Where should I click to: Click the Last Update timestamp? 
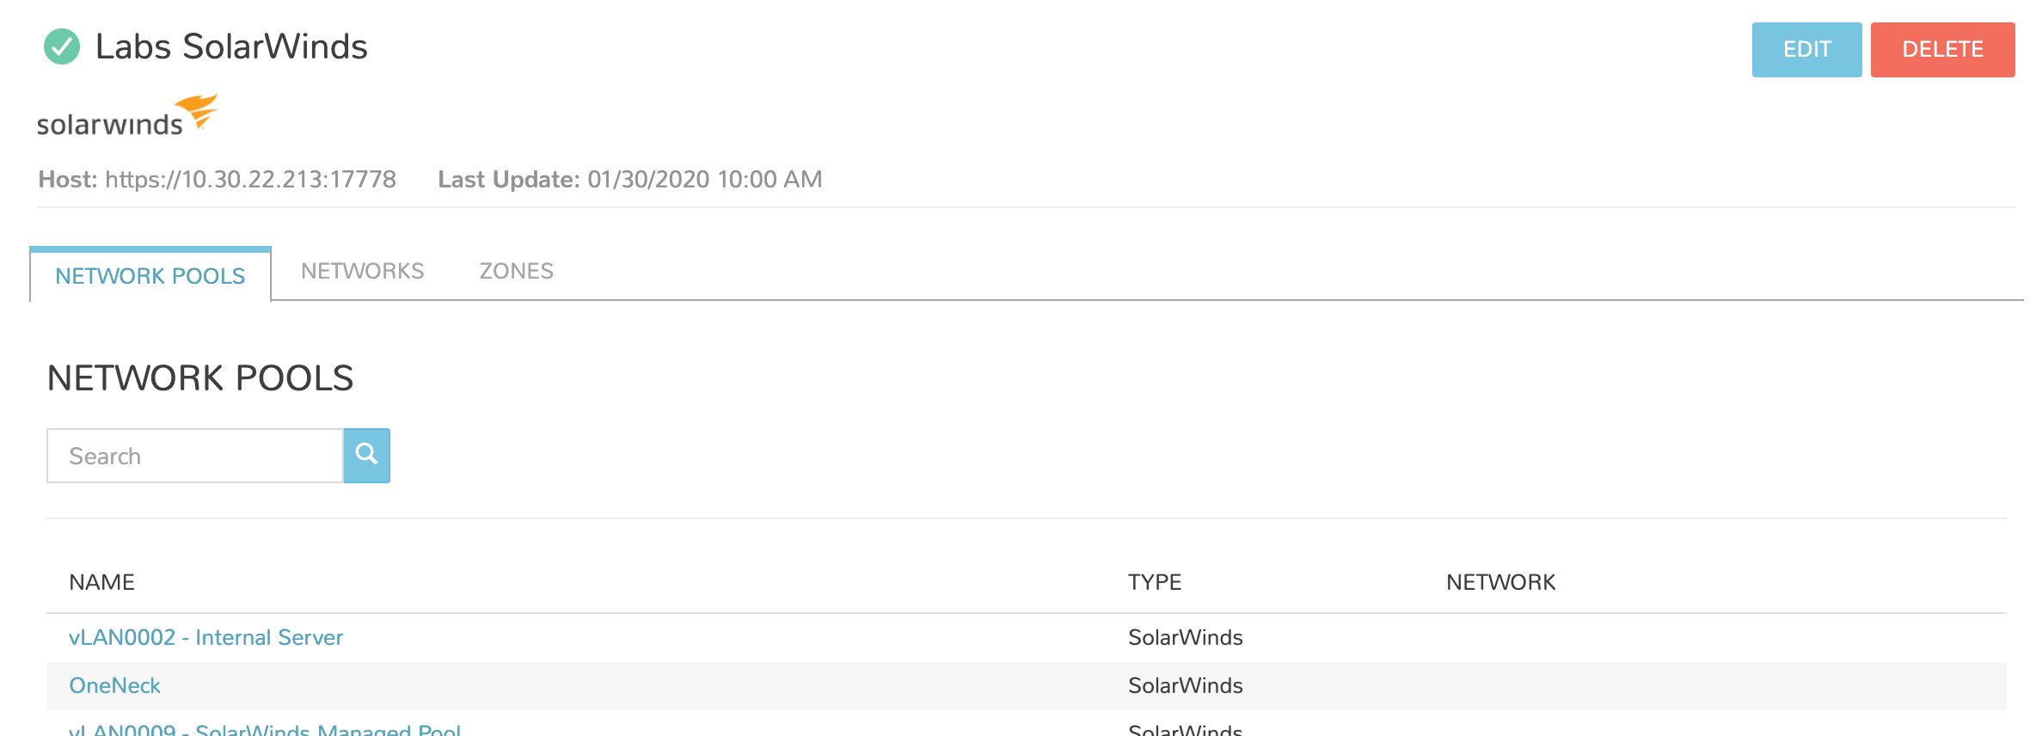click(x=704, y=179)
